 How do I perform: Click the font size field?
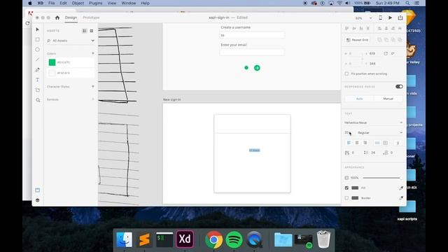(347, 133)
